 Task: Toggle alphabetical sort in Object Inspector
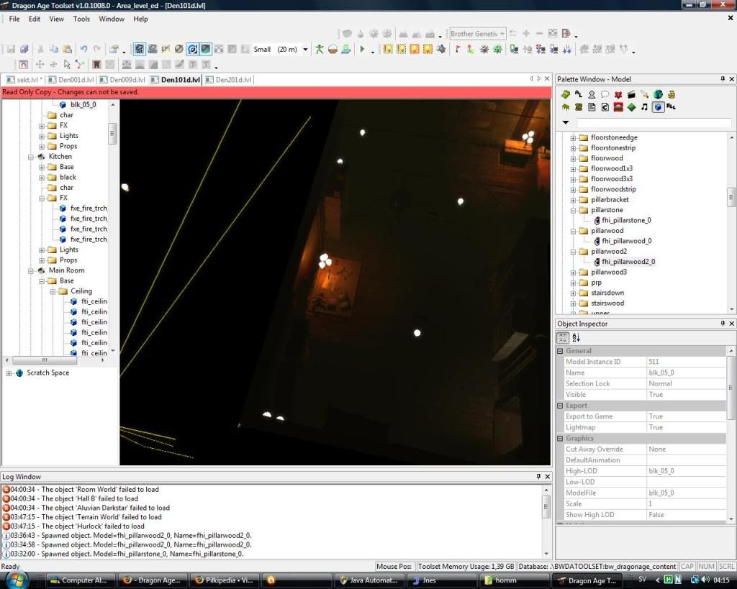(x=576, y=337)
